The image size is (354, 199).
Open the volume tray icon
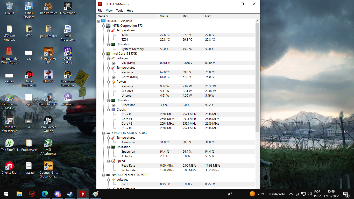309,194
